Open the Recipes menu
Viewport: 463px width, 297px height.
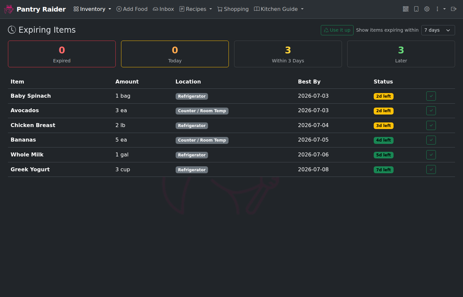coord(195,9)
